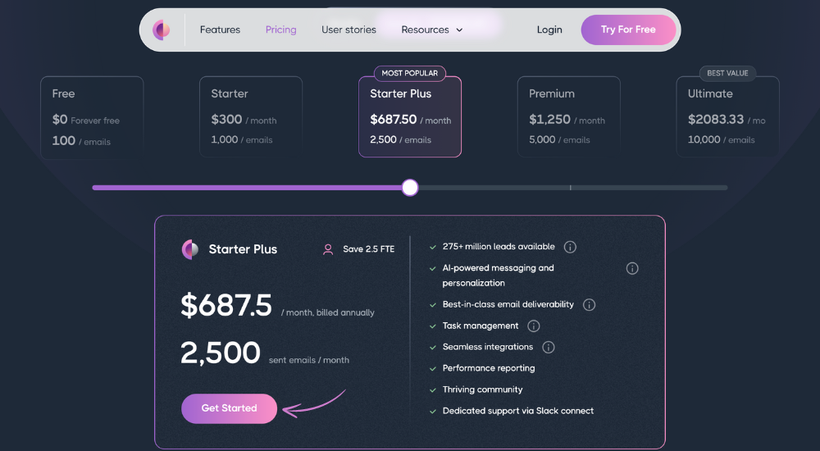Click info icon beside Best-in-class email deliverability
The image size is (820, 451).
click(x=589, y=304)
